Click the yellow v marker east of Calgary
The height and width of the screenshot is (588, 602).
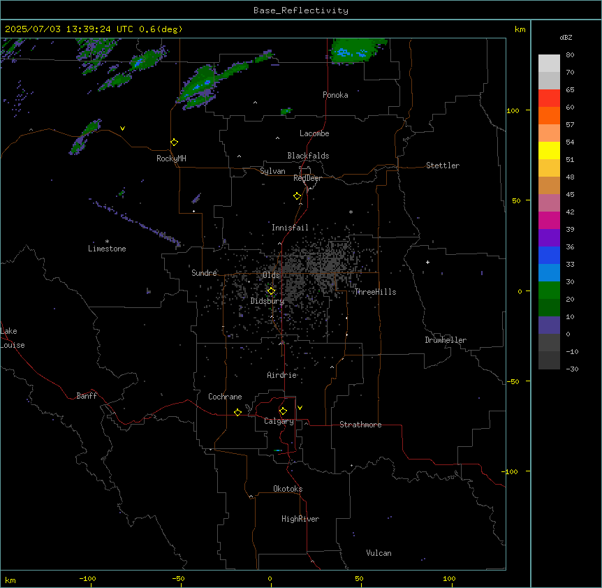pos(300,408)
